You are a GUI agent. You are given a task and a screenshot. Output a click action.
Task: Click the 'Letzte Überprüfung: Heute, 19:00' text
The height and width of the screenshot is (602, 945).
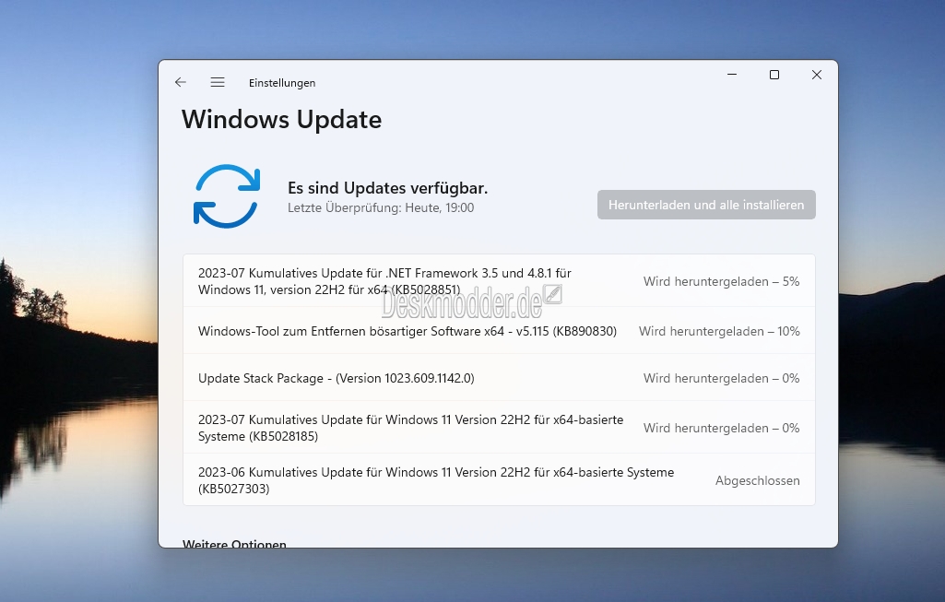tap(381, 208)
